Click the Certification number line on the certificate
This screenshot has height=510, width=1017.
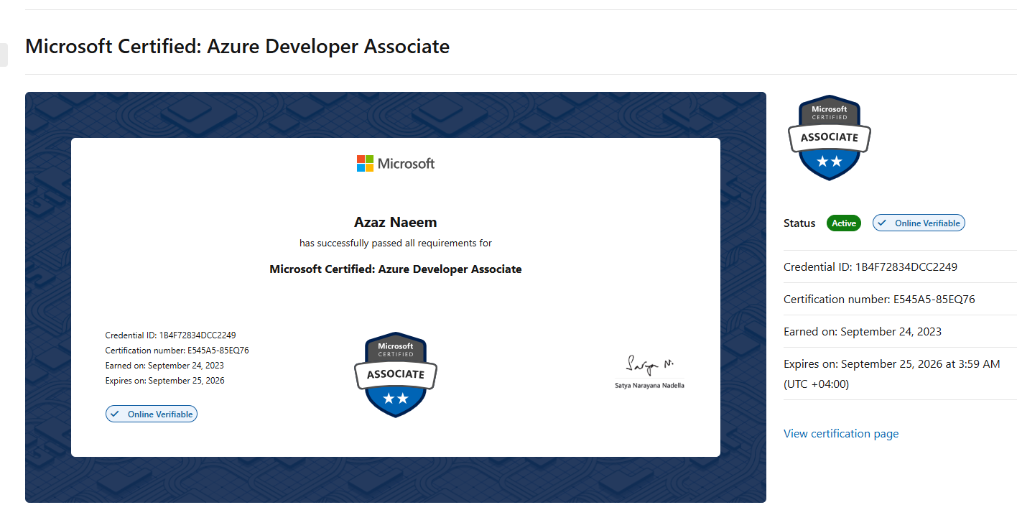pos(177,351)
